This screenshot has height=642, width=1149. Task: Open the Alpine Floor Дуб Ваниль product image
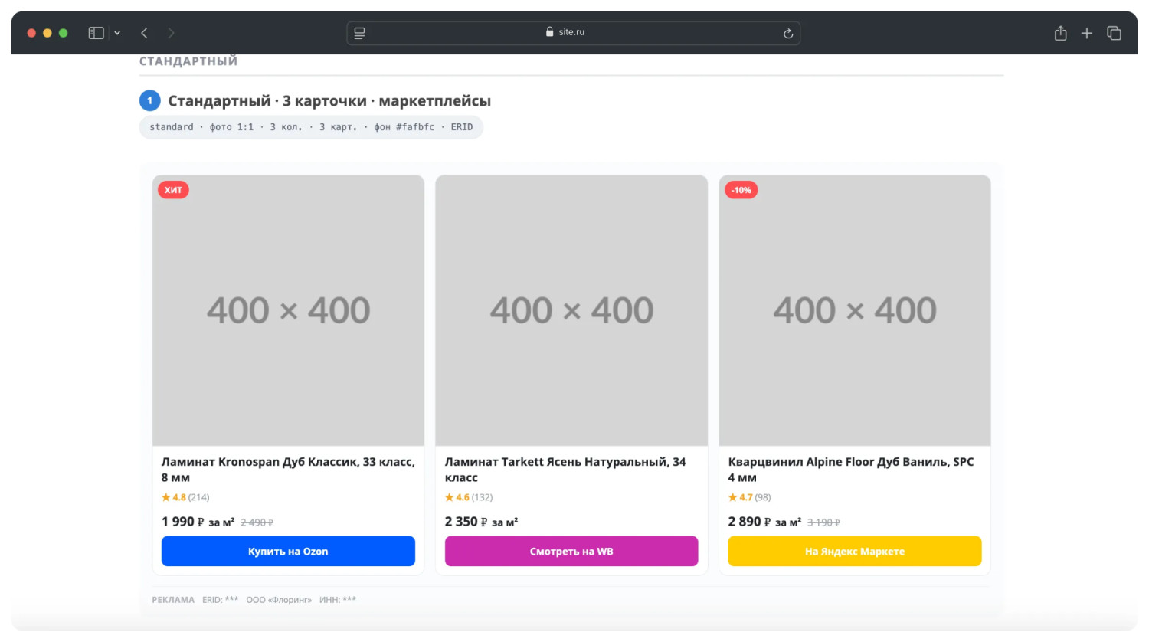click(855, 310)
